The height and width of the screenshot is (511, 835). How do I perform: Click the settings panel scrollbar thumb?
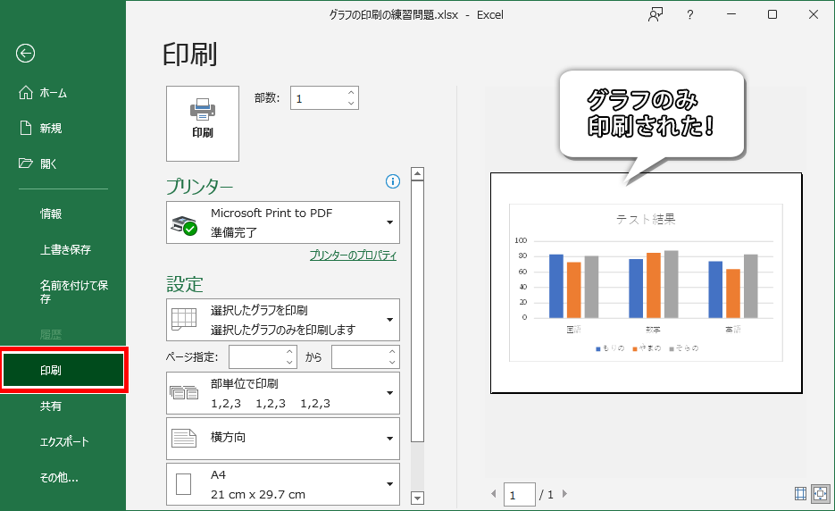418,312
